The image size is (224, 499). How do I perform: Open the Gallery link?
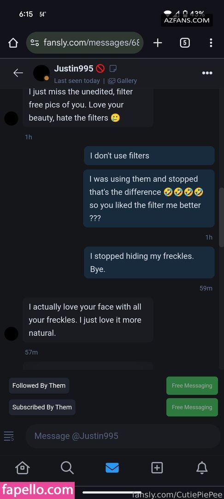(123, 81)
